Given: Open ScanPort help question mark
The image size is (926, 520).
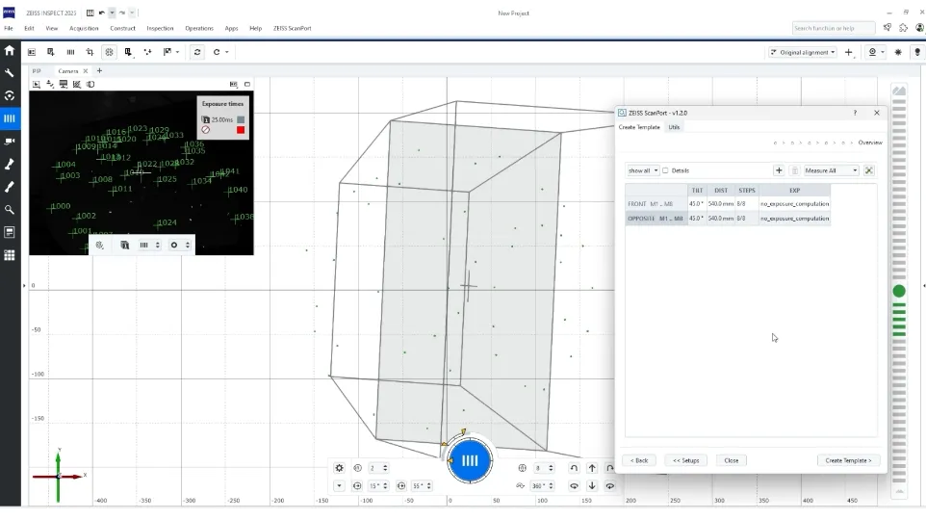Looking at the screenshot, I should click(855, 113).
